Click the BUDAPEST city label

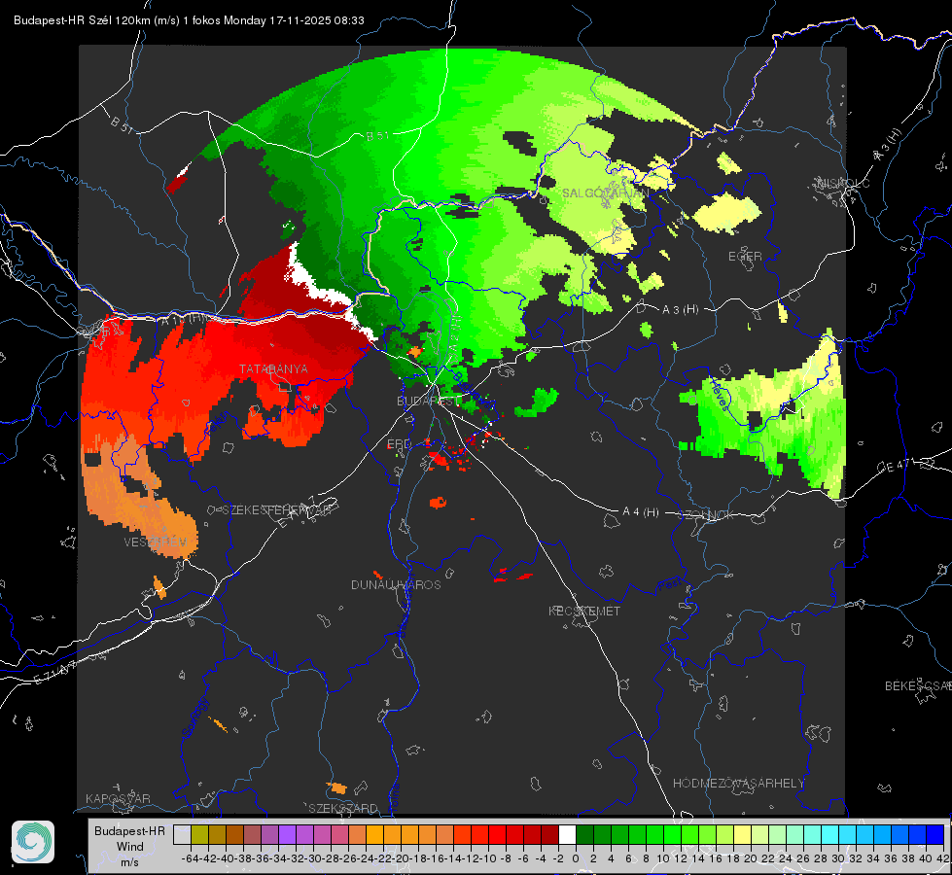click(x=428, y=402)
